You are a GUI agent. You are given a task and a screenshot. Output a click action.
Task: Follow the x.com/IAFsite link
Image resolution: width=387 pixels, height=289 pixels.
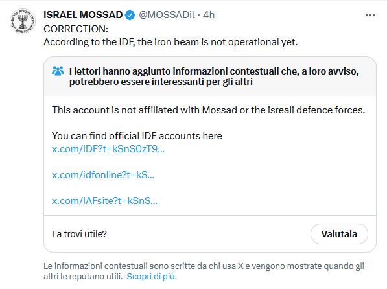[104, 201]
